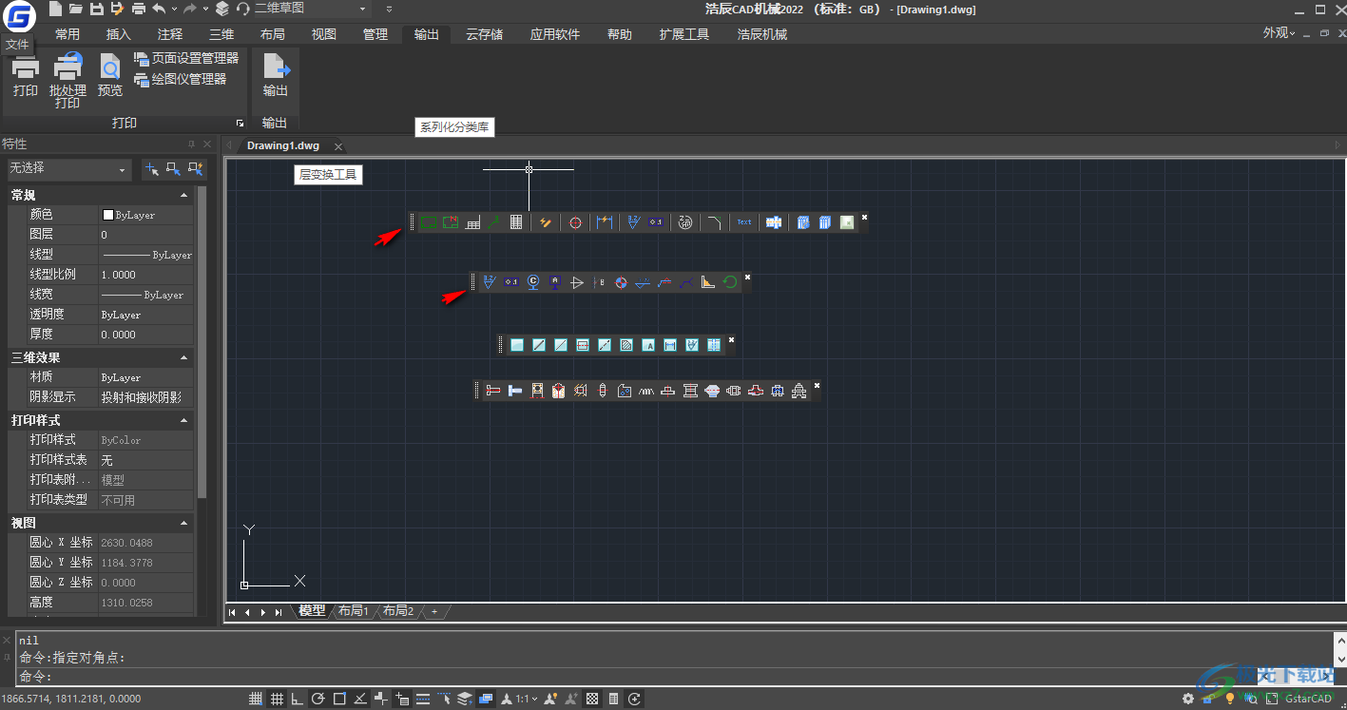Open the Preview (预览) tool

(x=110, y=76)
